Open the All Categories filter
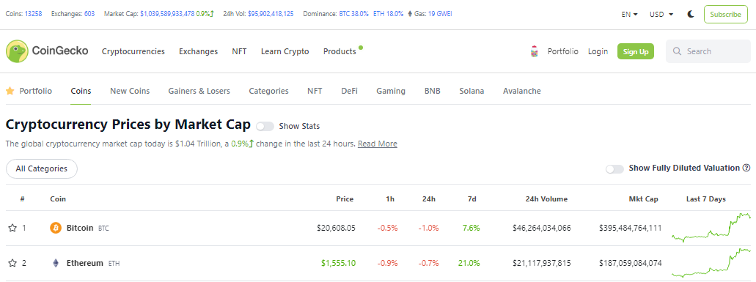 pos(42,169)
